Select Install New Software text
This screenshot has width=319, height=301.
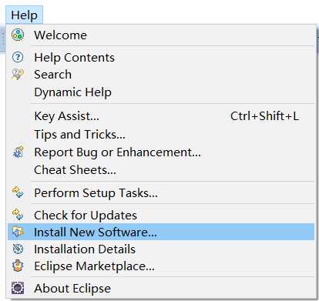(x=96, y=232)
